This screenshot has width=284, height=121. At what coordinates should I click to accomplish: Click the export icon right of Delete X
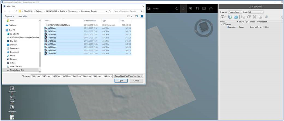tap(260, 17)
